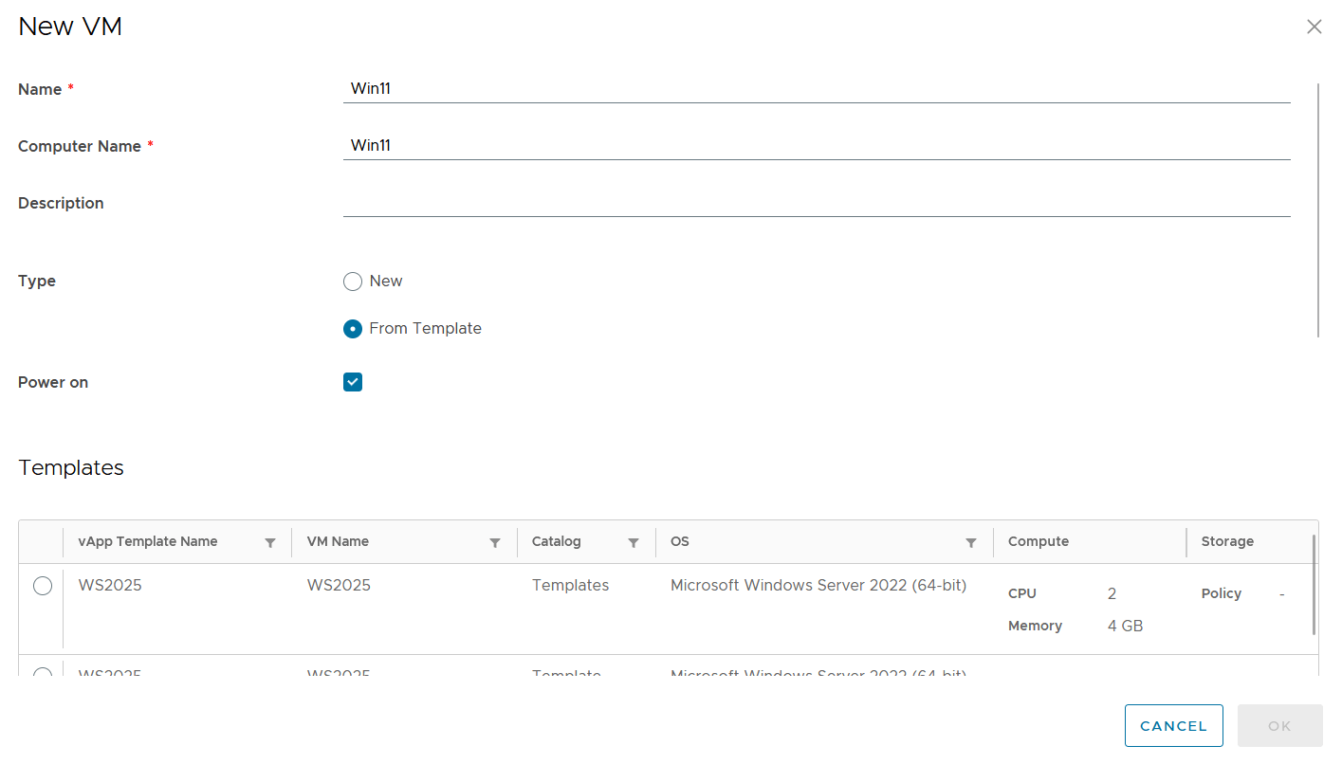Image resolution: width=1342 pixels, height=764 pixels.
Task: Select the second WS2025 template row radio
Action: pos(43,673)
